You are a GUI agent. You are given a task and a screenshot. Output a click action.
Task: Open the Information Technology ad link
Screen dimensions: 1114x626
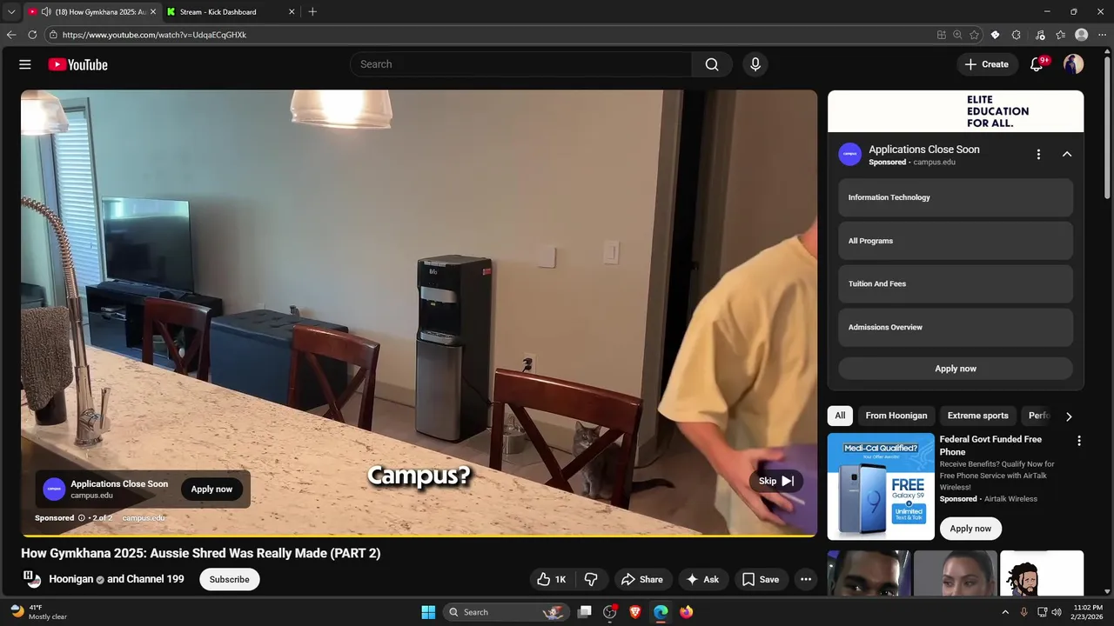click(x=956, y=197)
